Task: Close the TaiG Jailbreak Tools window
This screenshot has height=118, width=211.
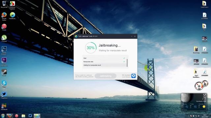Action: 135,36
